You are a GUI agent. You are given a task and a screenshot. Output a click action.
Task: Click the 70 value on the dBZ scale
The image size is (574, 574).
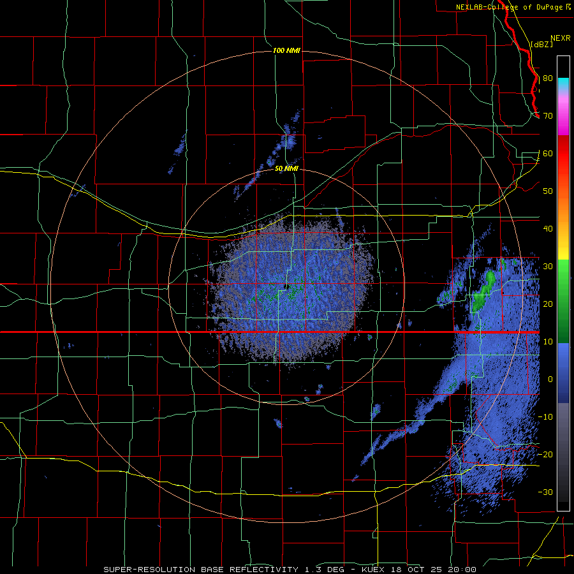(548, 116)
